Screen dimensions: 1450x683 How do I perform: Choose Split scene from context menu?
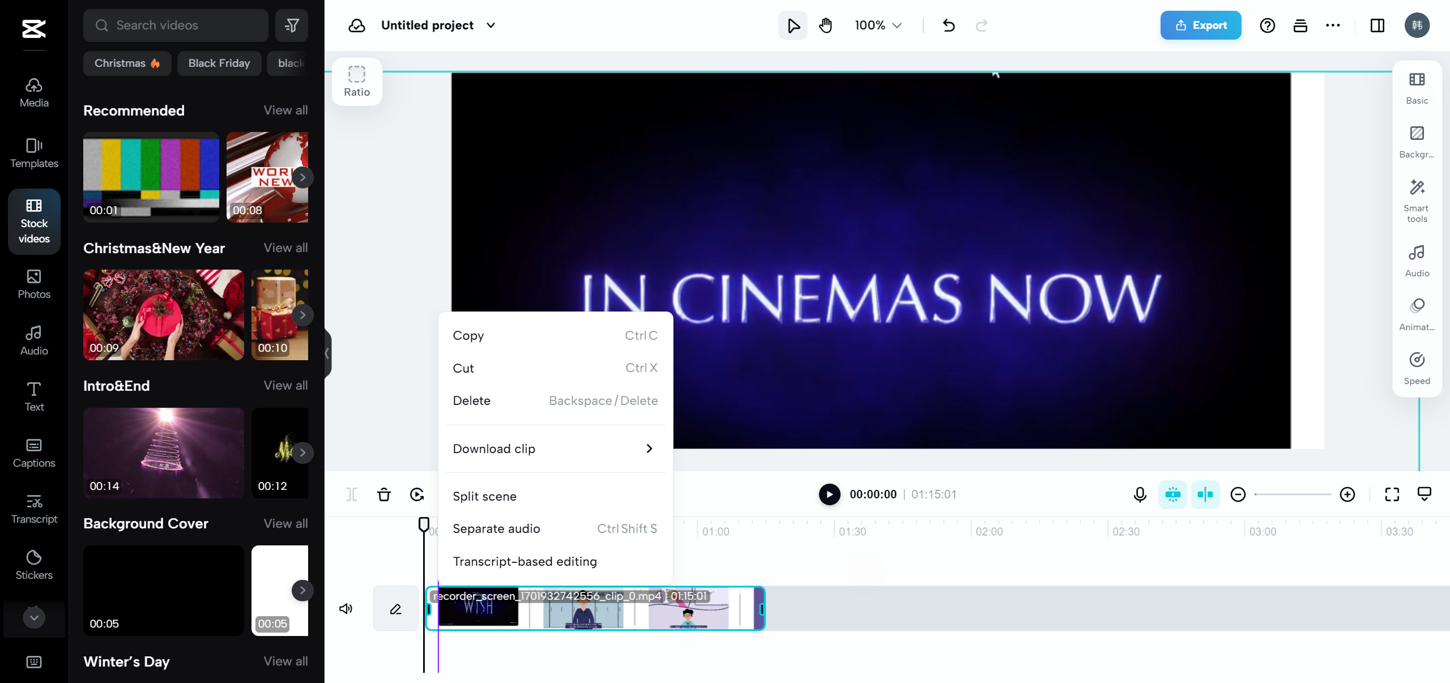coord(484,496)
